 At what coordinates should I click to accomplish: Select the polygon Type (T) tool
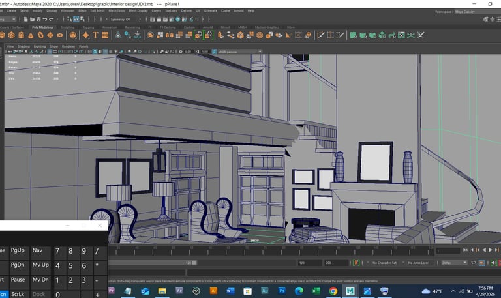[x=95, y=35]
